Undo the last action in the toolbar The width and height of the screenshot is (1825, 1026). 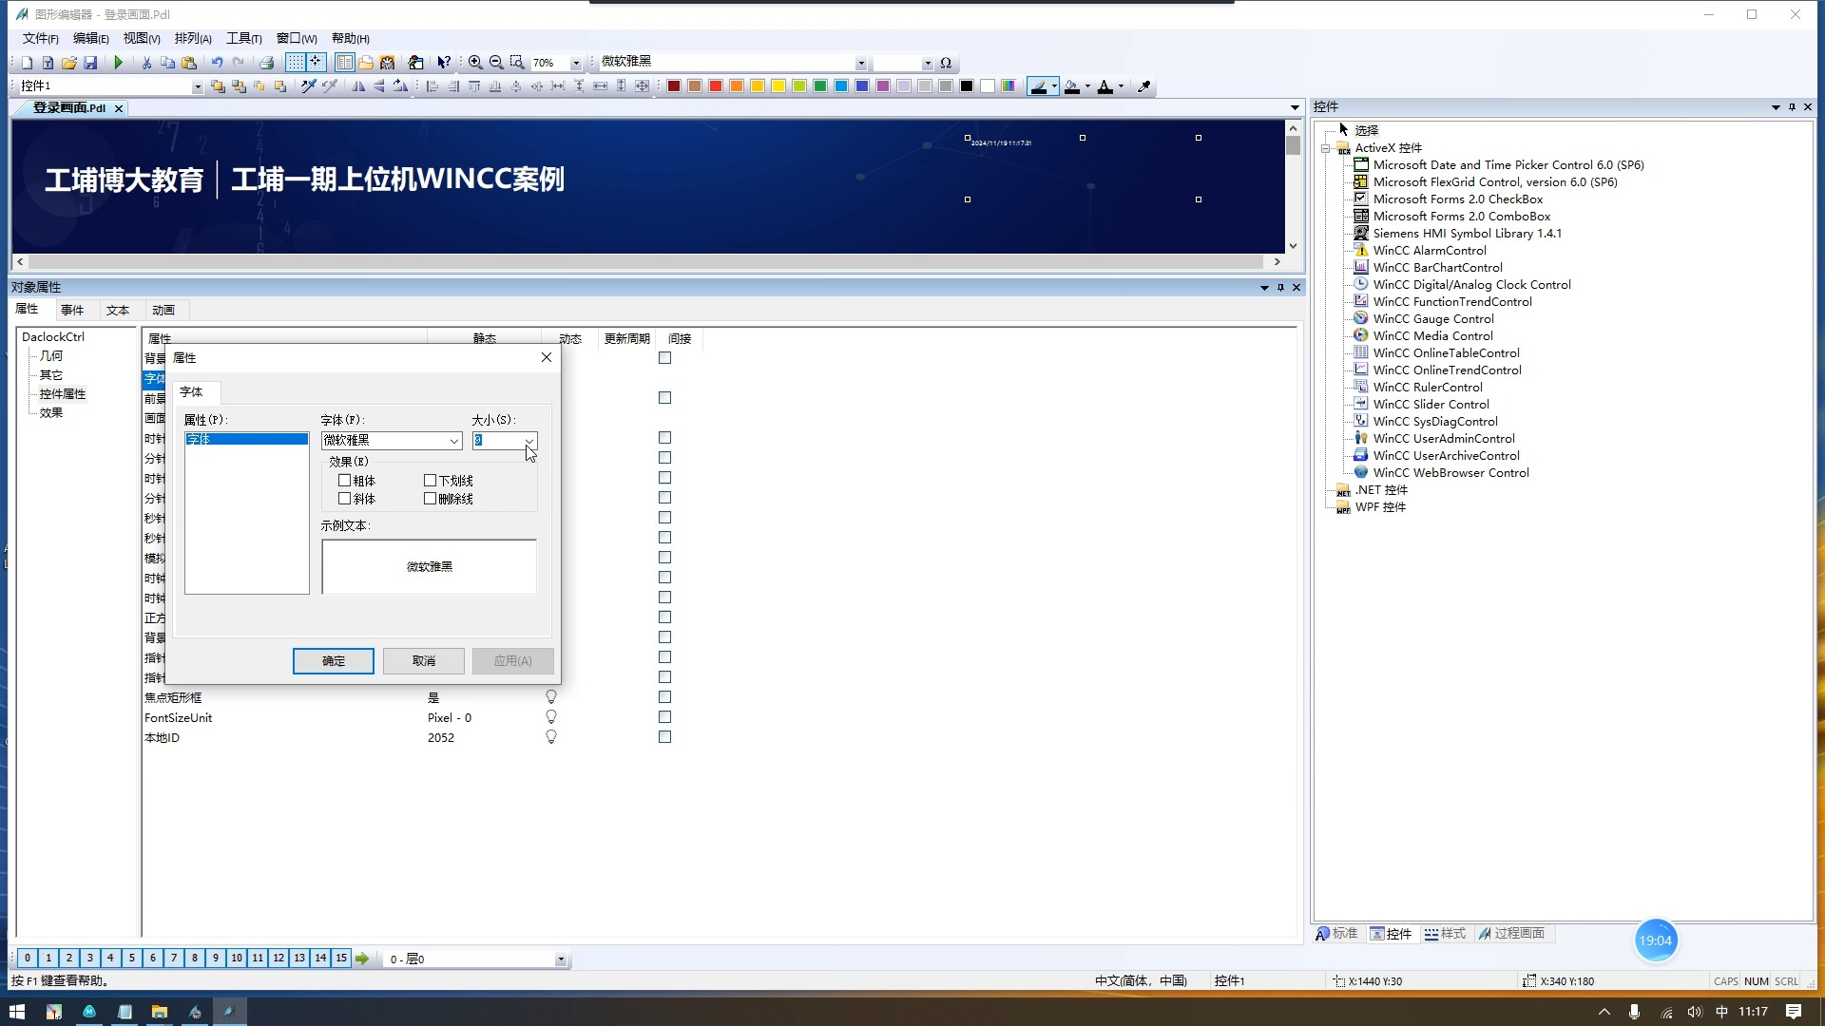tap(217, 63)
